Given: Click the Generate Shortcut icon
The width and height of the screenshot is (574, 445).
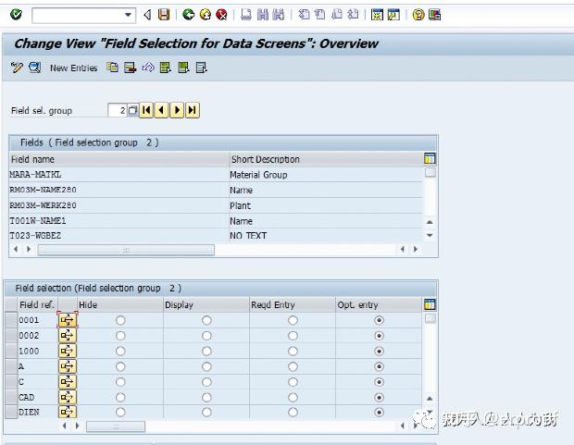Looking at the screenshot, I should (x=393, y=15).
